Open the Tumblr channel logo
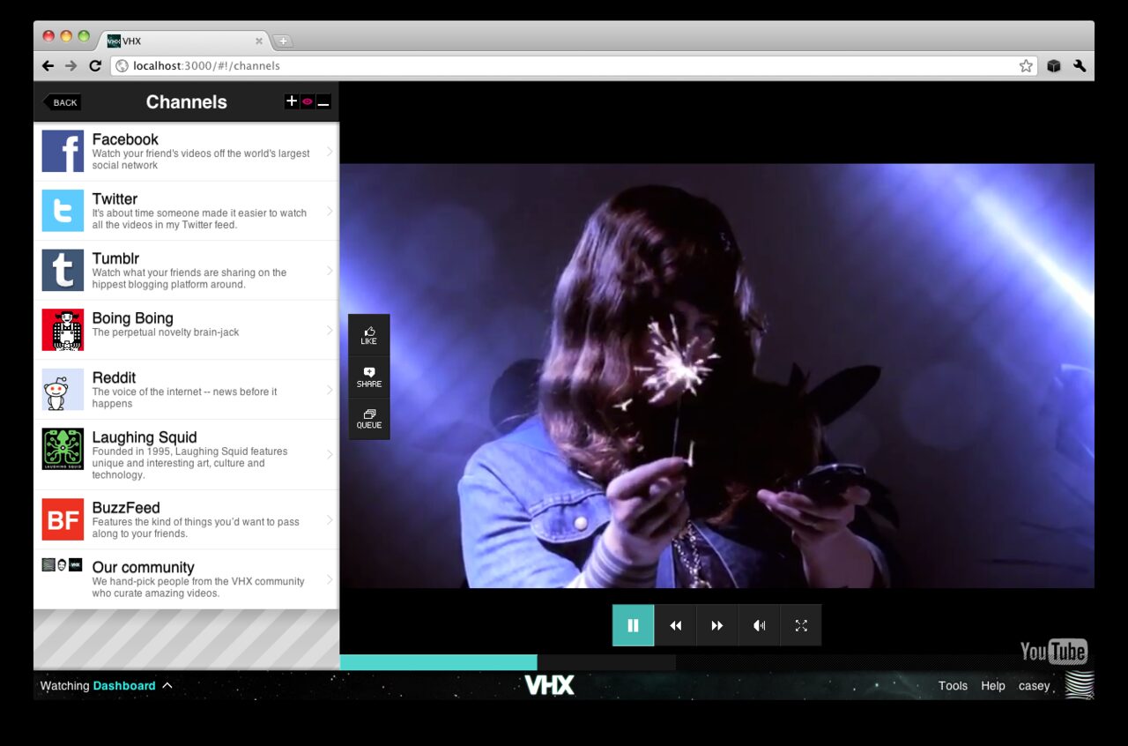The image size is (1128, 746). (63, 270)
